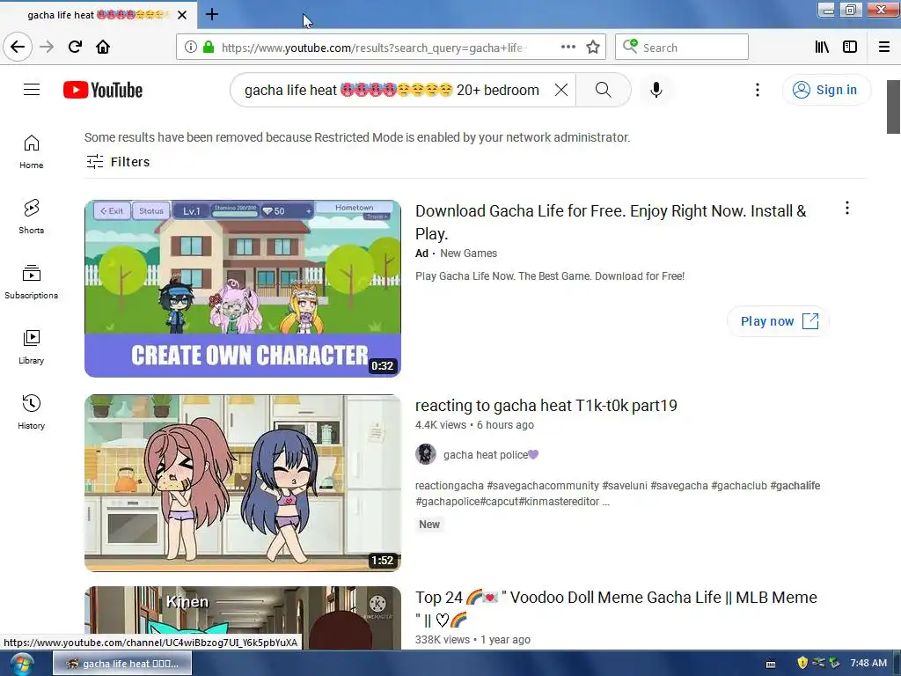The height and width of the screenshot is (676, 901).
Task: Clear the YouTube search query
Action: tap(560, 90)
